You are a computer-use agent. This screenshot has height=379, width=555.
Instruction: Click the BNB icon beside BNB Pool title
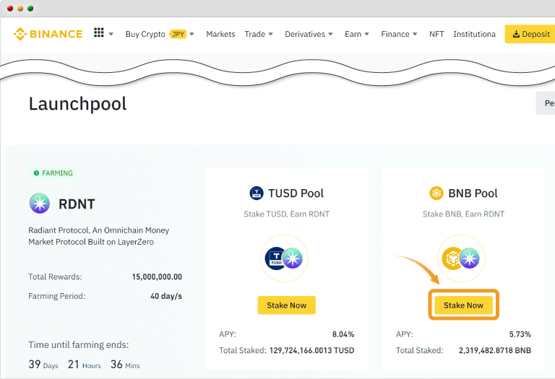(436, 193)
